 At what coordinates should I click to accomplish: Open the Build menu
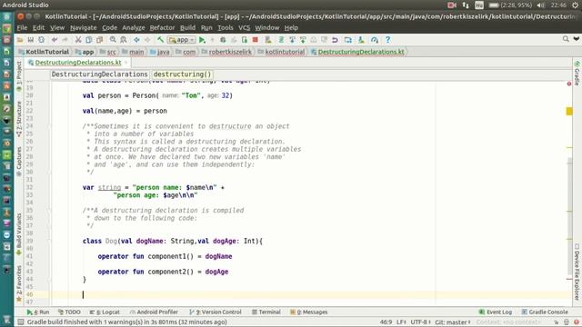tap(187, 28)
